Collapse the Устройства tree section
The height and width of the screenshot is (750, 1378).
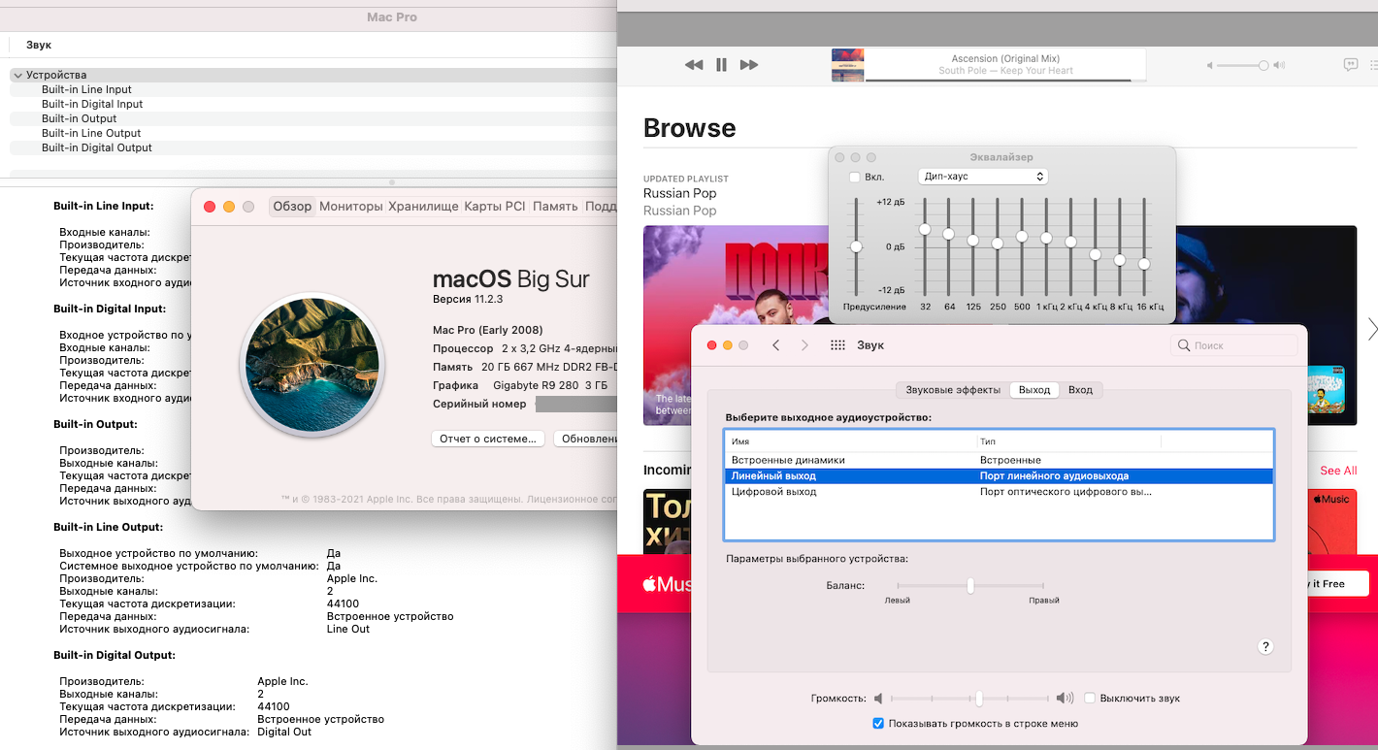pos(17,75)
